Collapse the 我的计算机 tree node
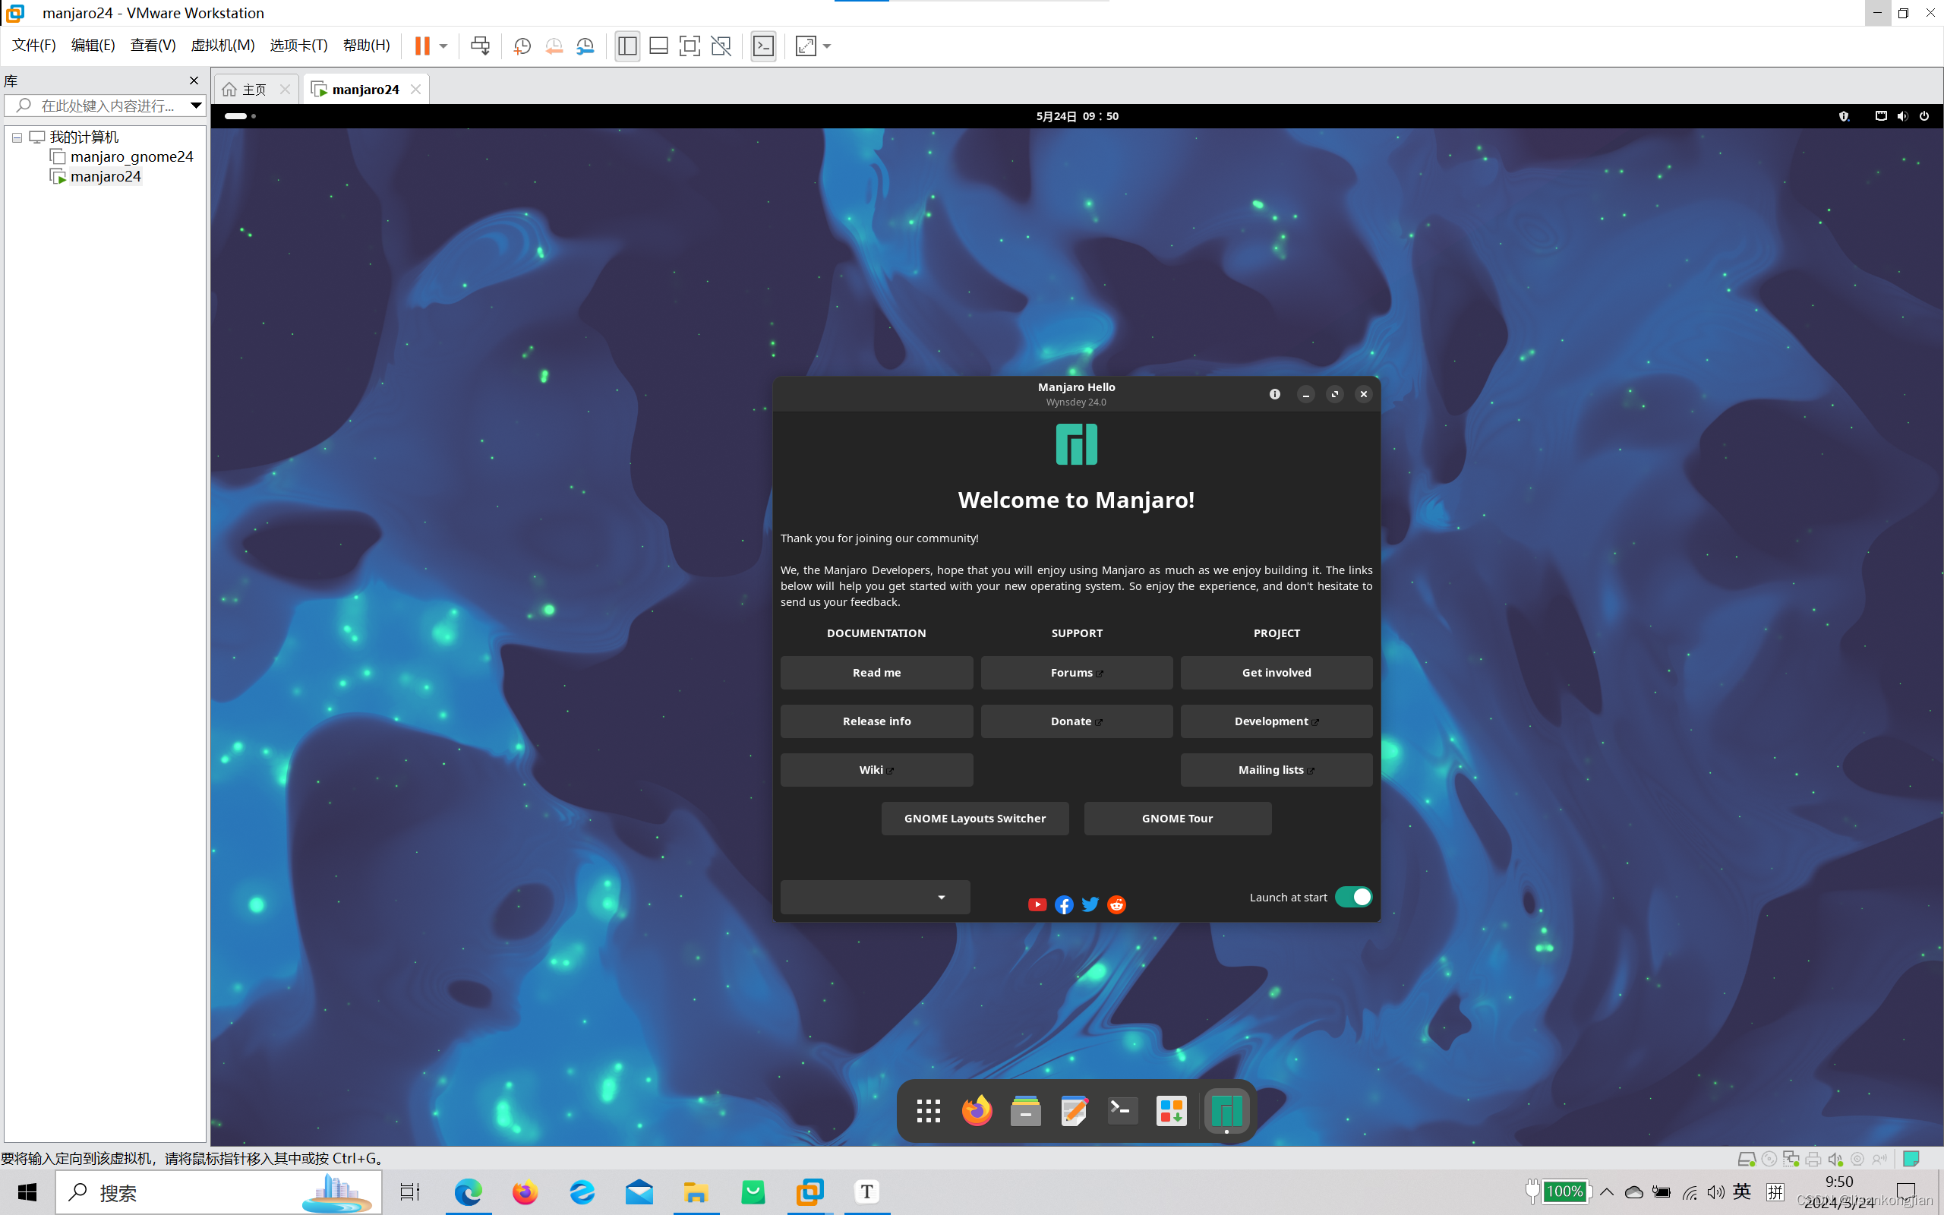Screen dimensions: 1944x1215 click(x=17, y=137)
